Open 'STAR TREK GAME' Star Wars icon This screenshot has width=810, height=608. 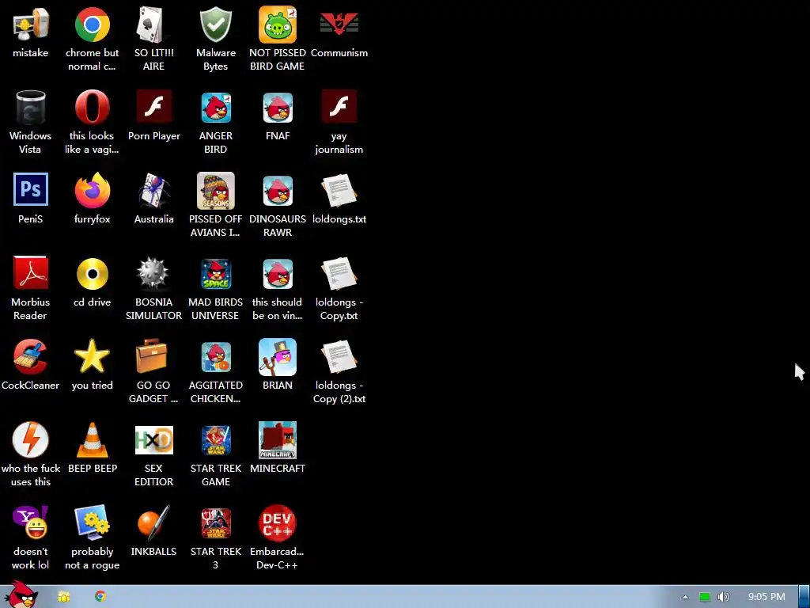point(215,440)
